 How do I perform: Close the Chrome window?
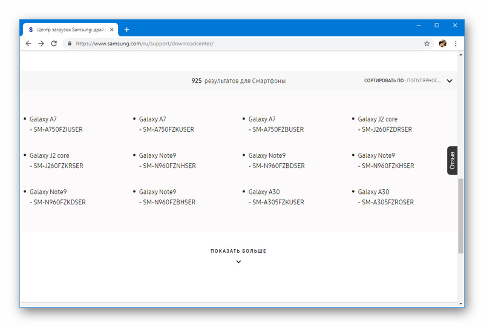(x=455, y=25)
